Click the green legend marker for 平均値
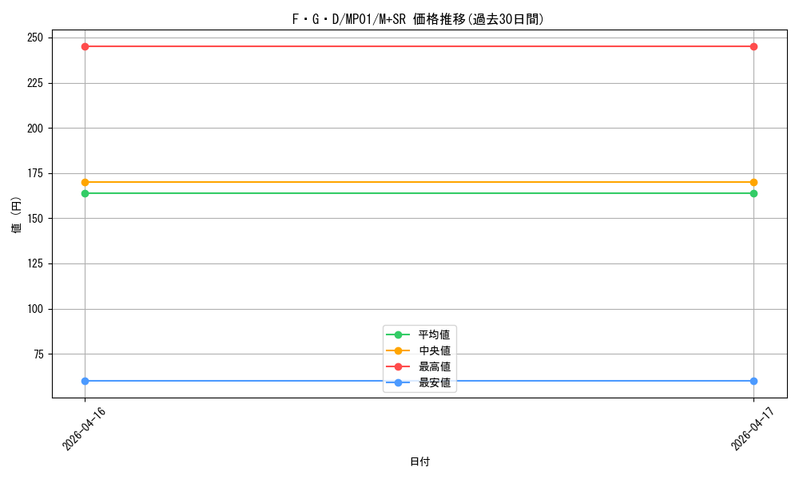The height and width of the screenshot is (479, 799). (x=399, y=335)
